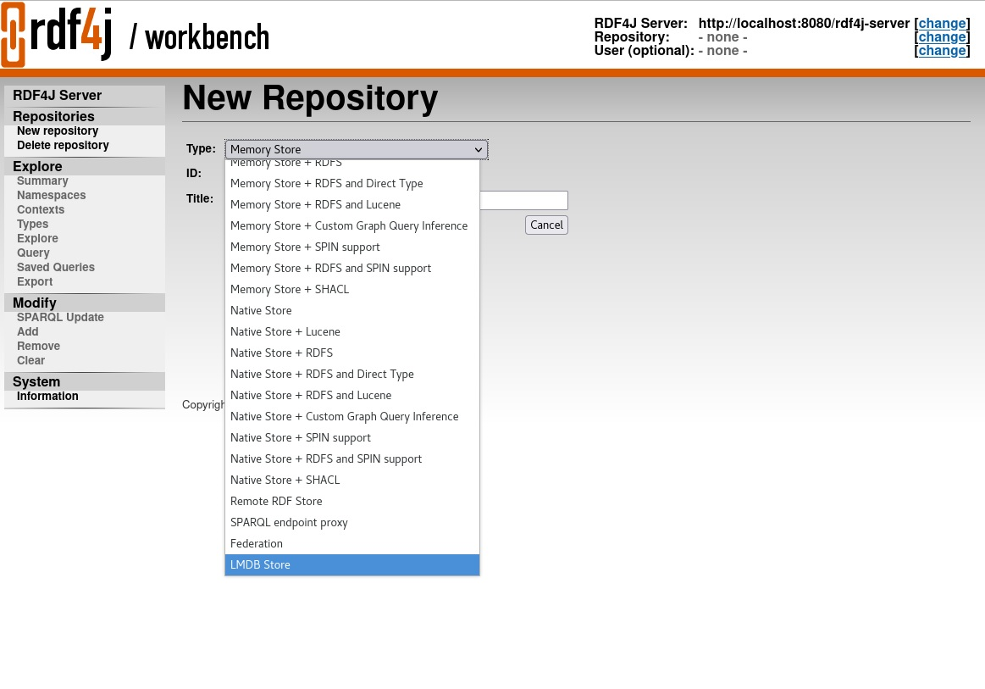Click the RDF4J Server sidebar heading

[x=57, y=96]
